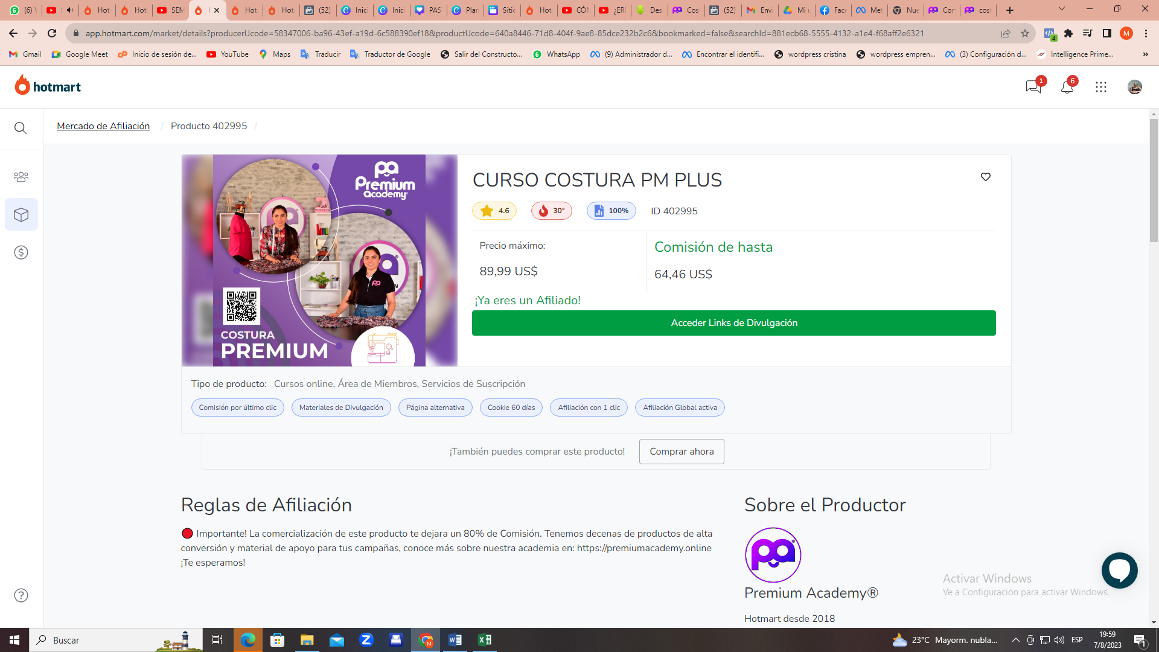Image resolution: width=1159 pixels, height=652 pixels.
Task: Click the 100% blueprint badge
Action: click(611, 211)
